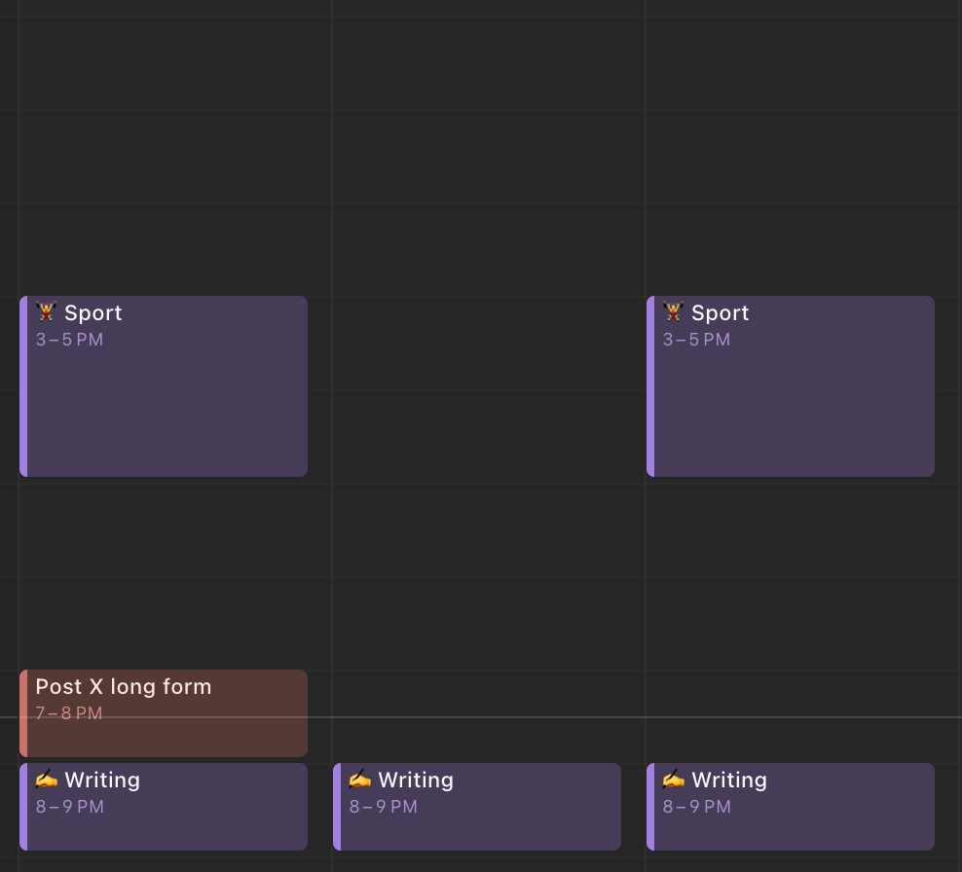Click "8–9 PM" on the third-column Writing event
Screen dimensions: 962x872
tap(696, 807)
